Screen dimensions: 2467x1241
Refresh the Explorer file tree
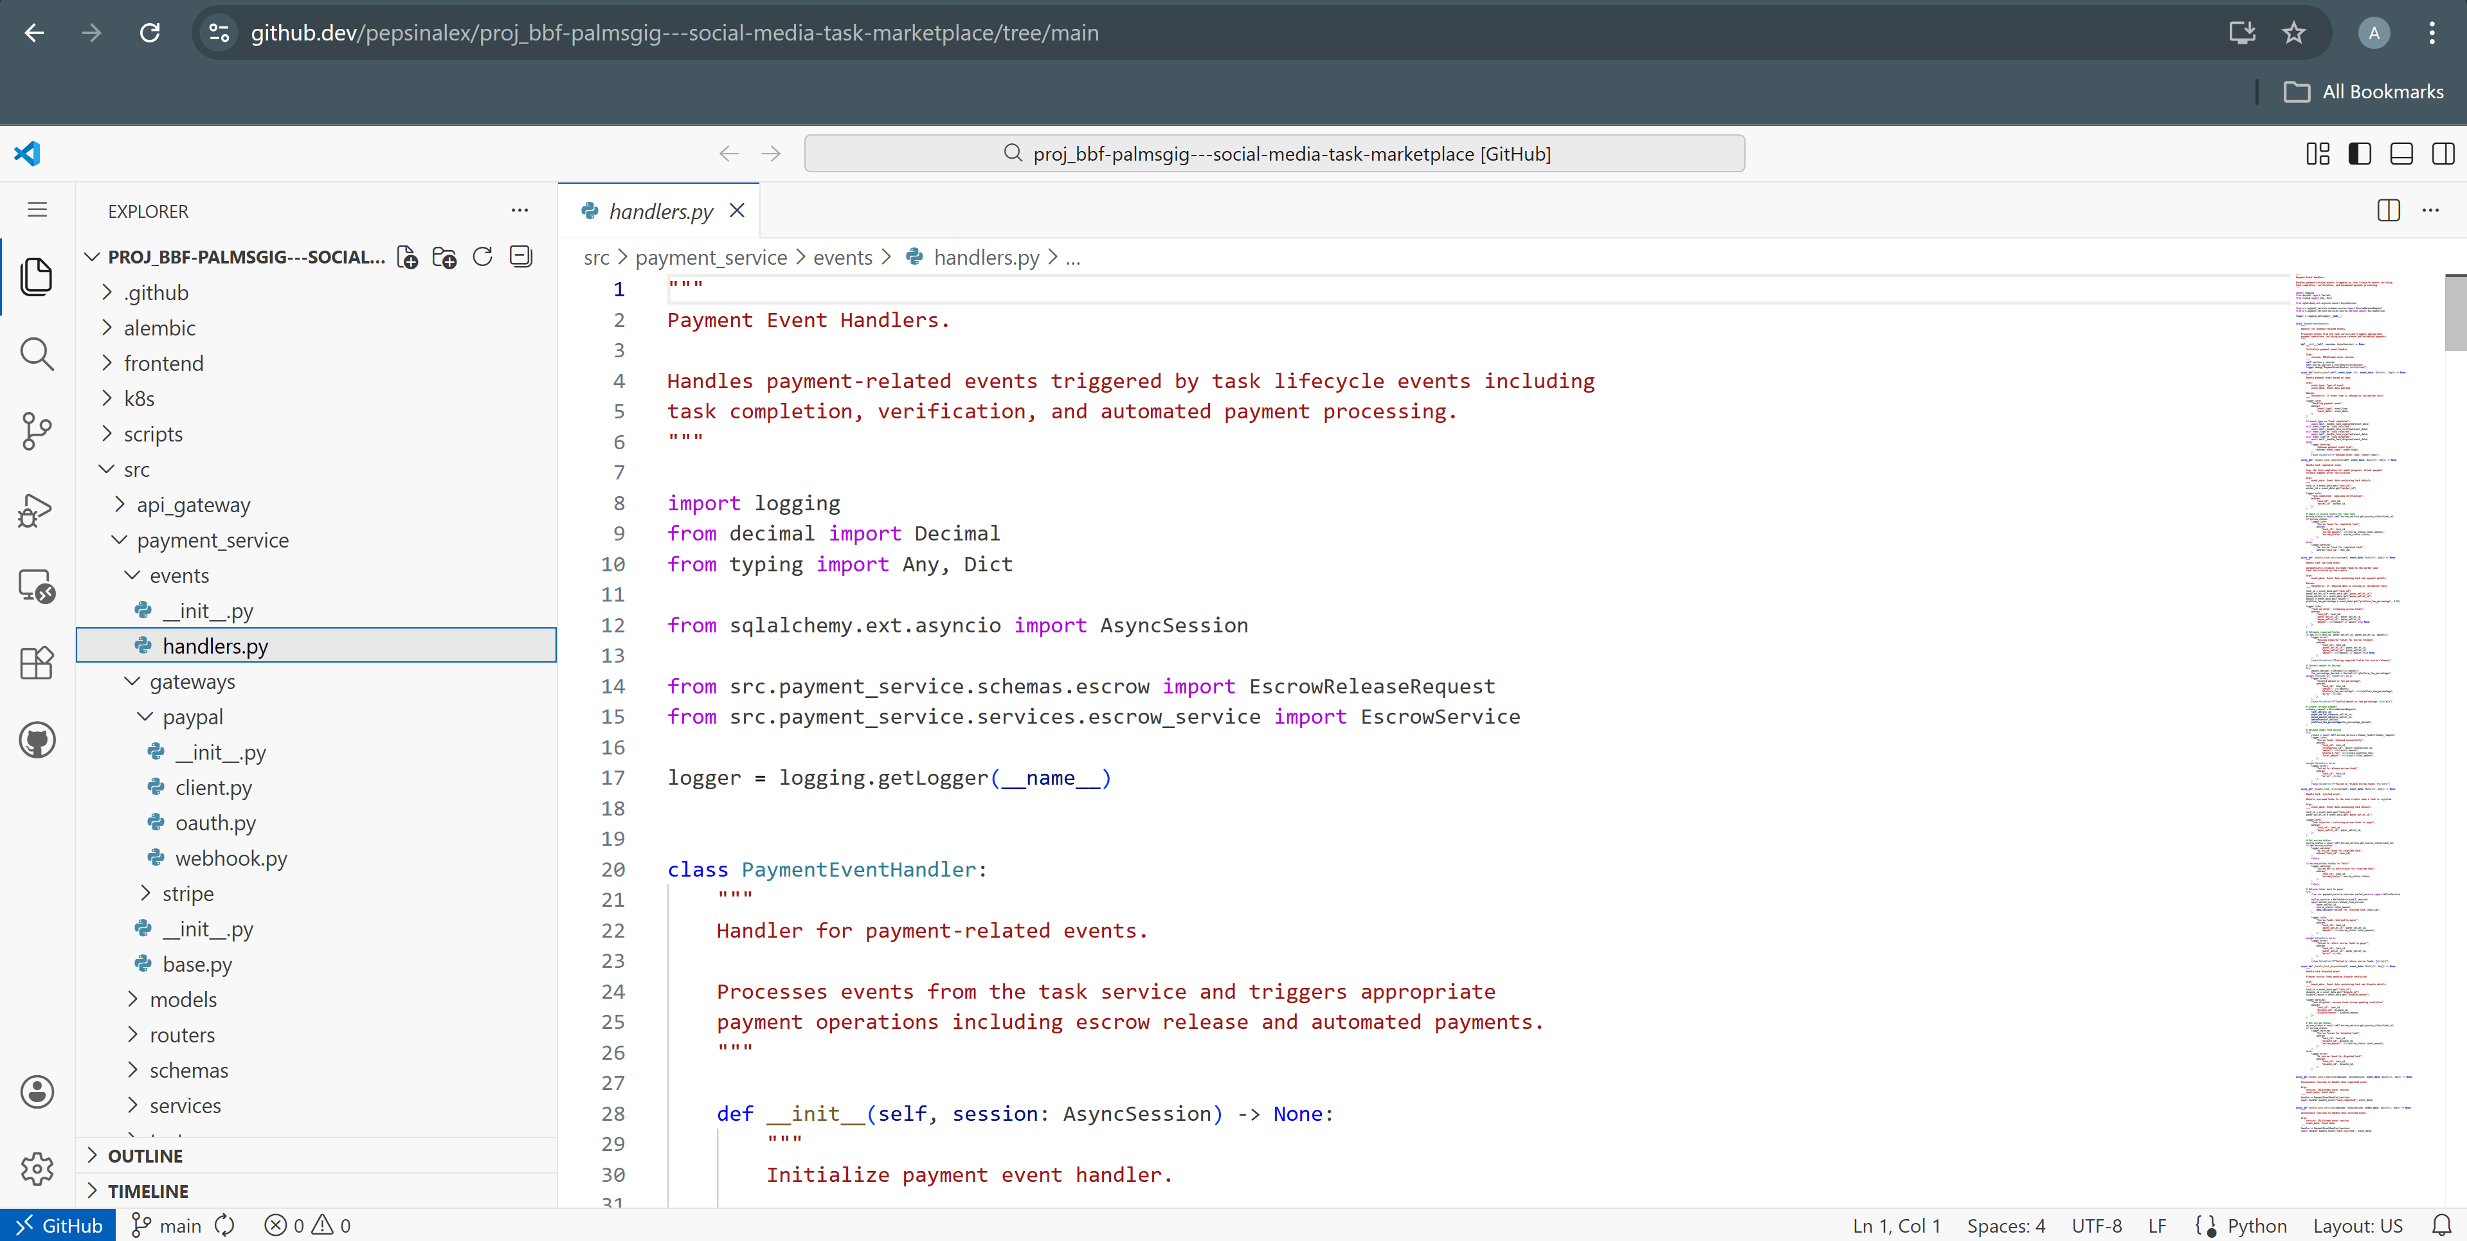click(483, 256)
